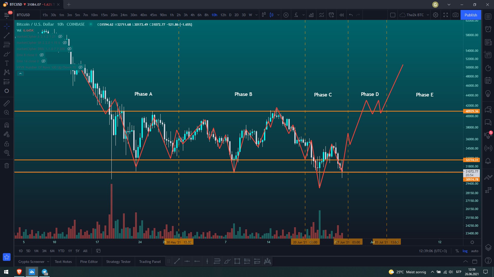Click the Remove Objects trash icon

pyautogui.click(x=7, y=165)
